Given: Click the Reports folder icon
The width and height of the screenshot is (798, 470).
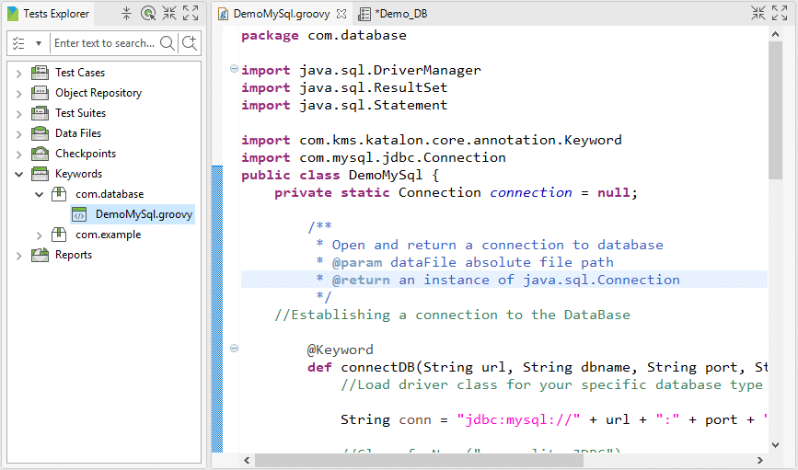Looking at the screenshot, I should coord(40,255).
